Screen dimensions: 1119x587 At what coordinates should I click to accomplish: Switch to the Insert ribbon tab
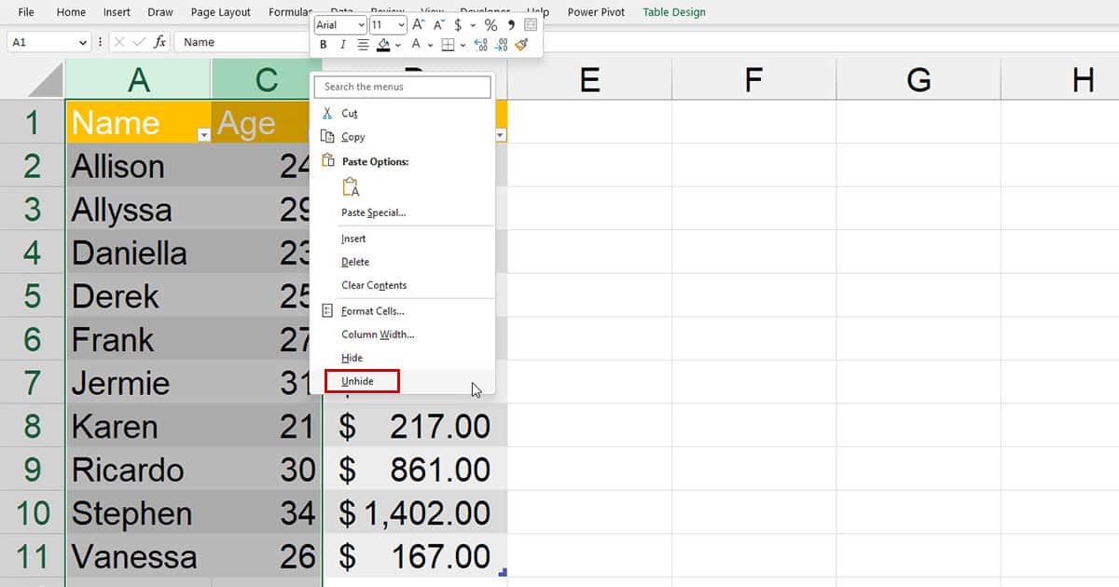point(117,12)
